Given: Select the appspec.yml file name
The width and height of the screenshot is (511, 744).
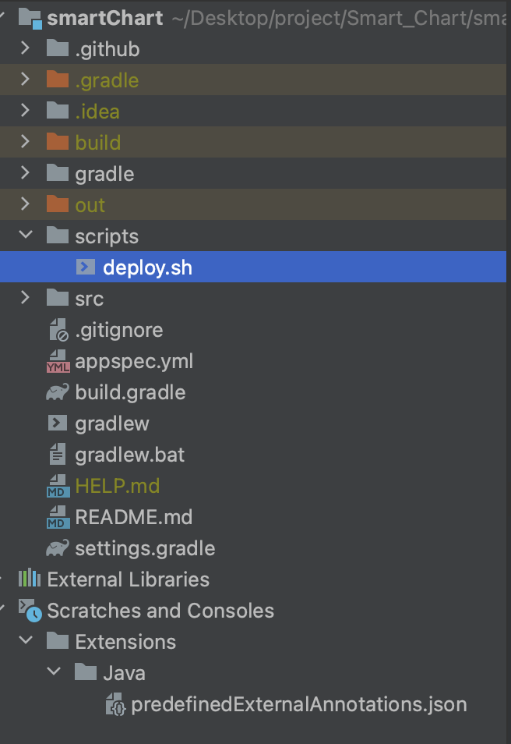Looking at the screenshot, I should pyautogui.click(x=134, y=362).
